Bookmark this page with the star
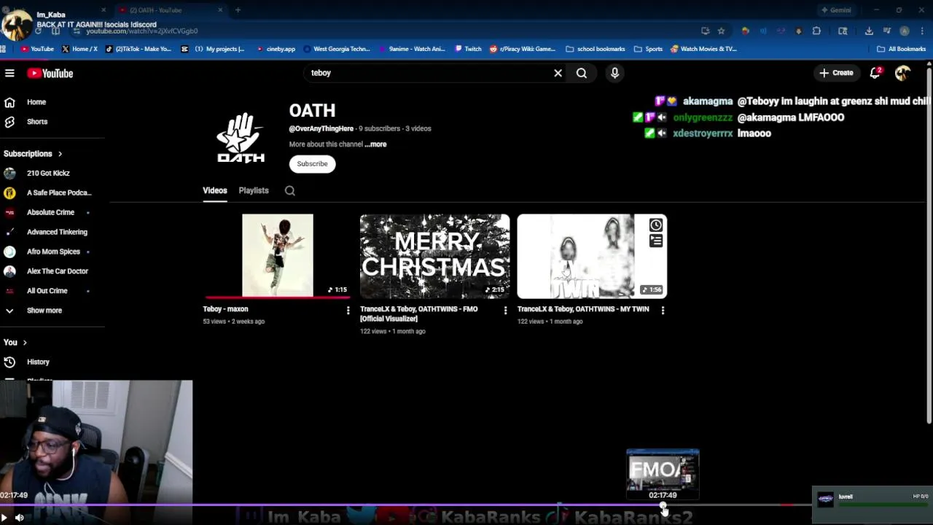This screenshot has height=525, width=933. [722, 31]
